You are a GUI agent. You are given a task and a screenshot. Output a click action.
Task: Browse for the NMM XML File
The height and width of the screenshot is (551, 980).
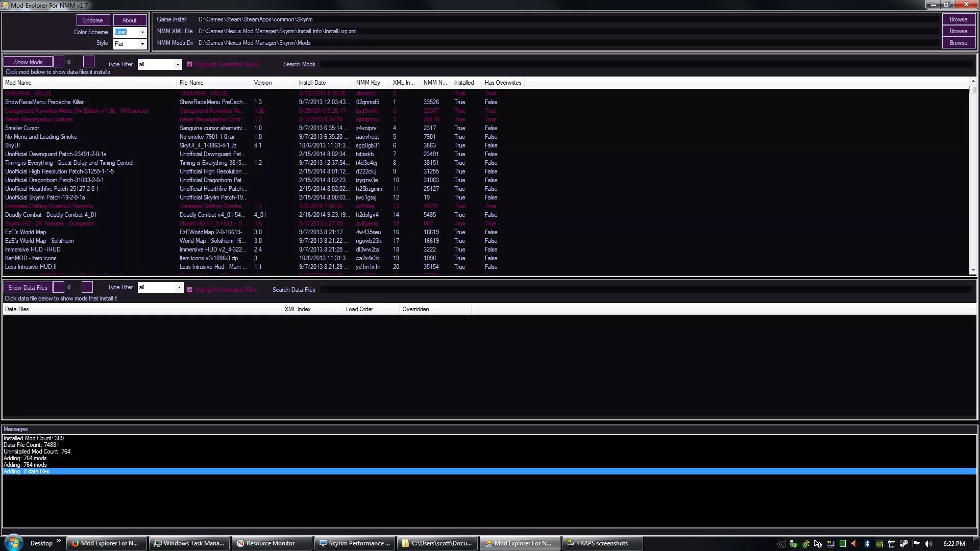958,31
